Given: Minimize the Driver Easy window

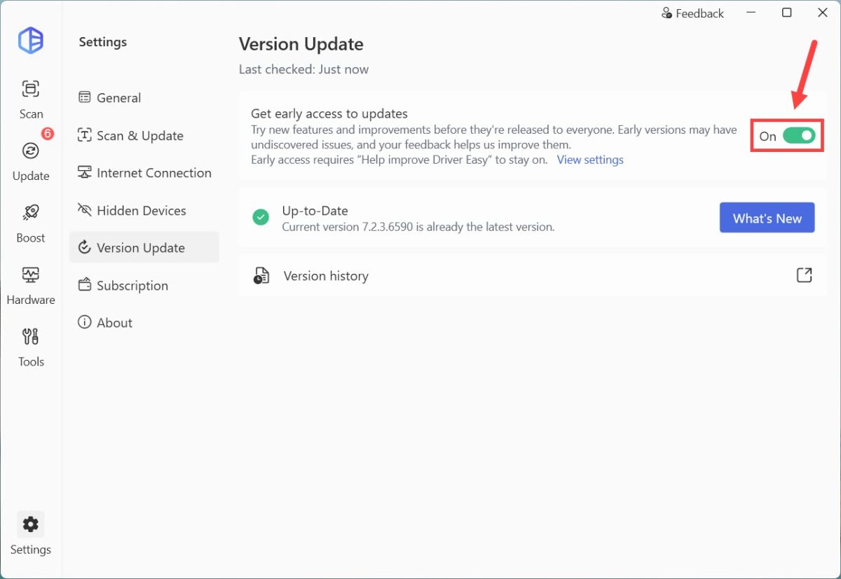Looking at the screenshot, I should [x=751, y=13].
